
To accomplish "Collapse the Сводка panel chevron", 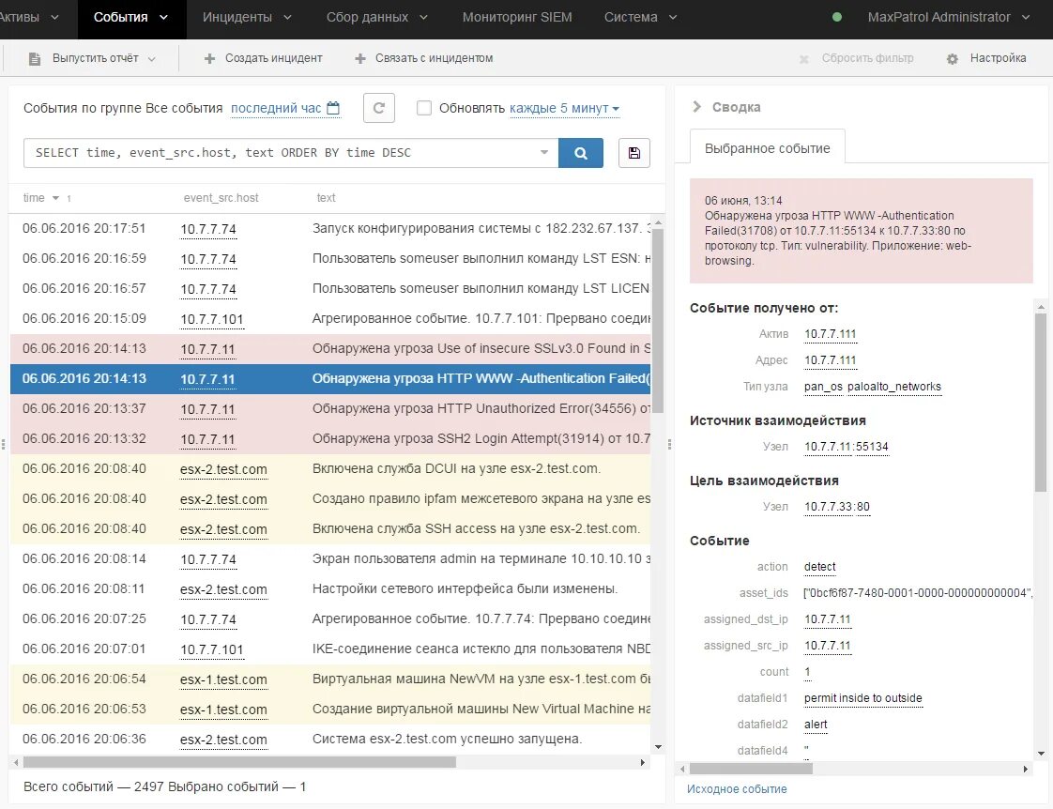I will [696, 107].
